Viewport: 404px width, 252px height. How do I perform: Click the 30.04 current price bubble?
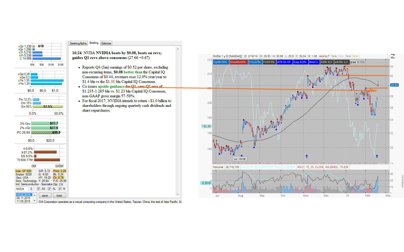(394, 85)
